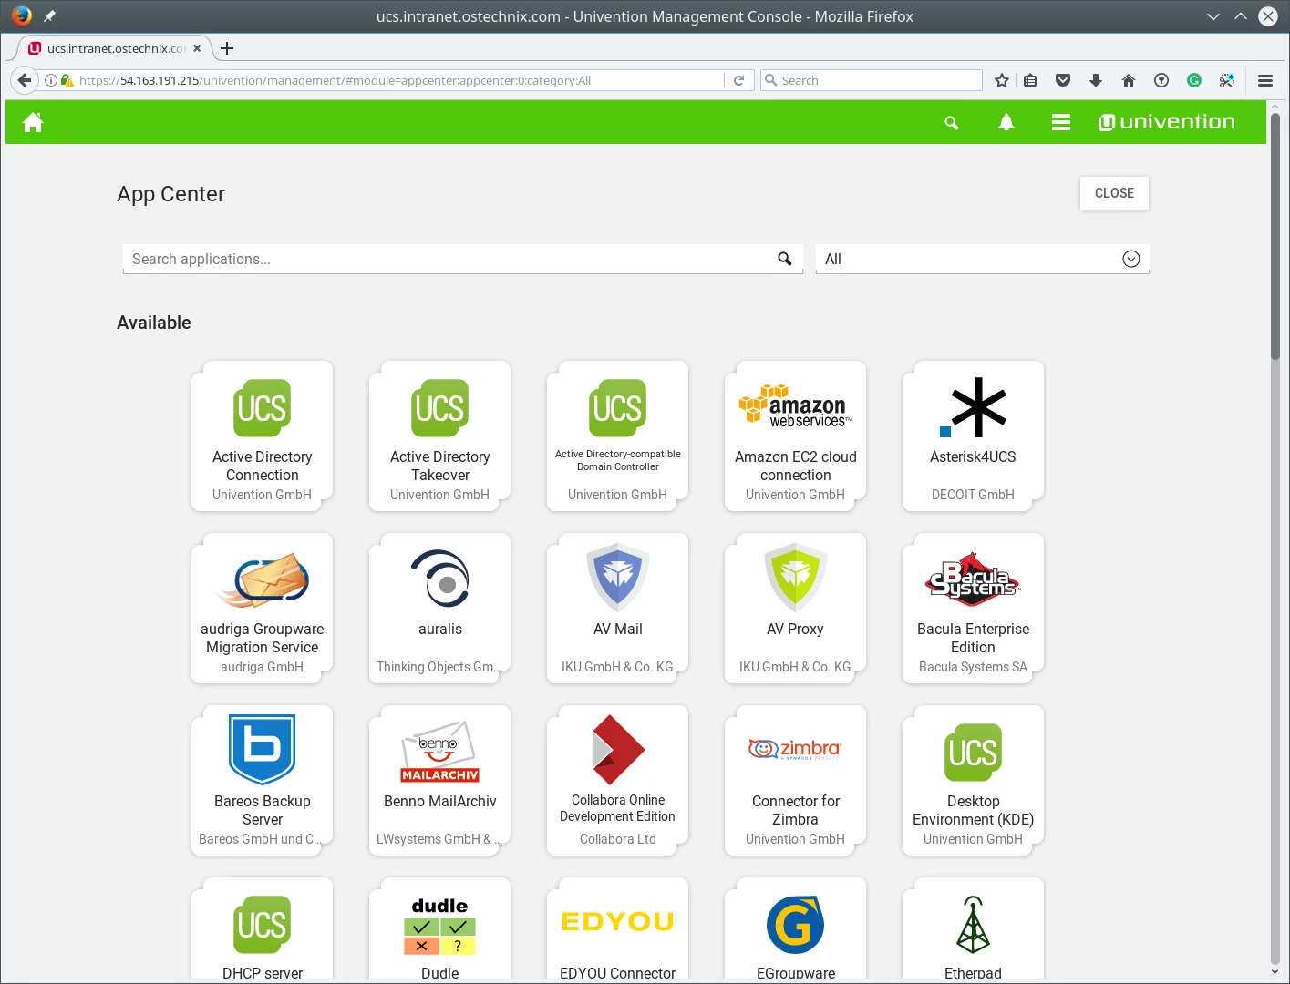The width and height of the screenshot is (1290, 984).
Task: Reload the page in Firefox
Action: pyautogui.click(x=739, y=80)
